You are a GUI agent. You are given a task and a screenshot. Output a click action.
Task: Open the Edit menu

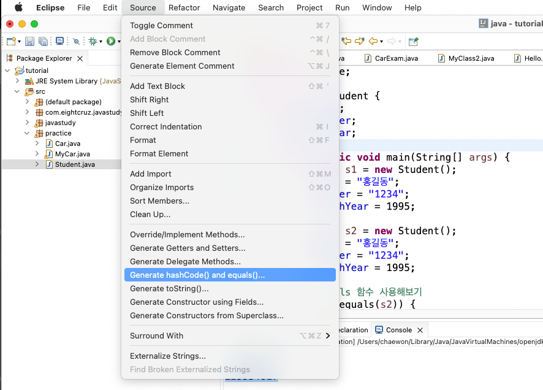[x=110, y=7]
